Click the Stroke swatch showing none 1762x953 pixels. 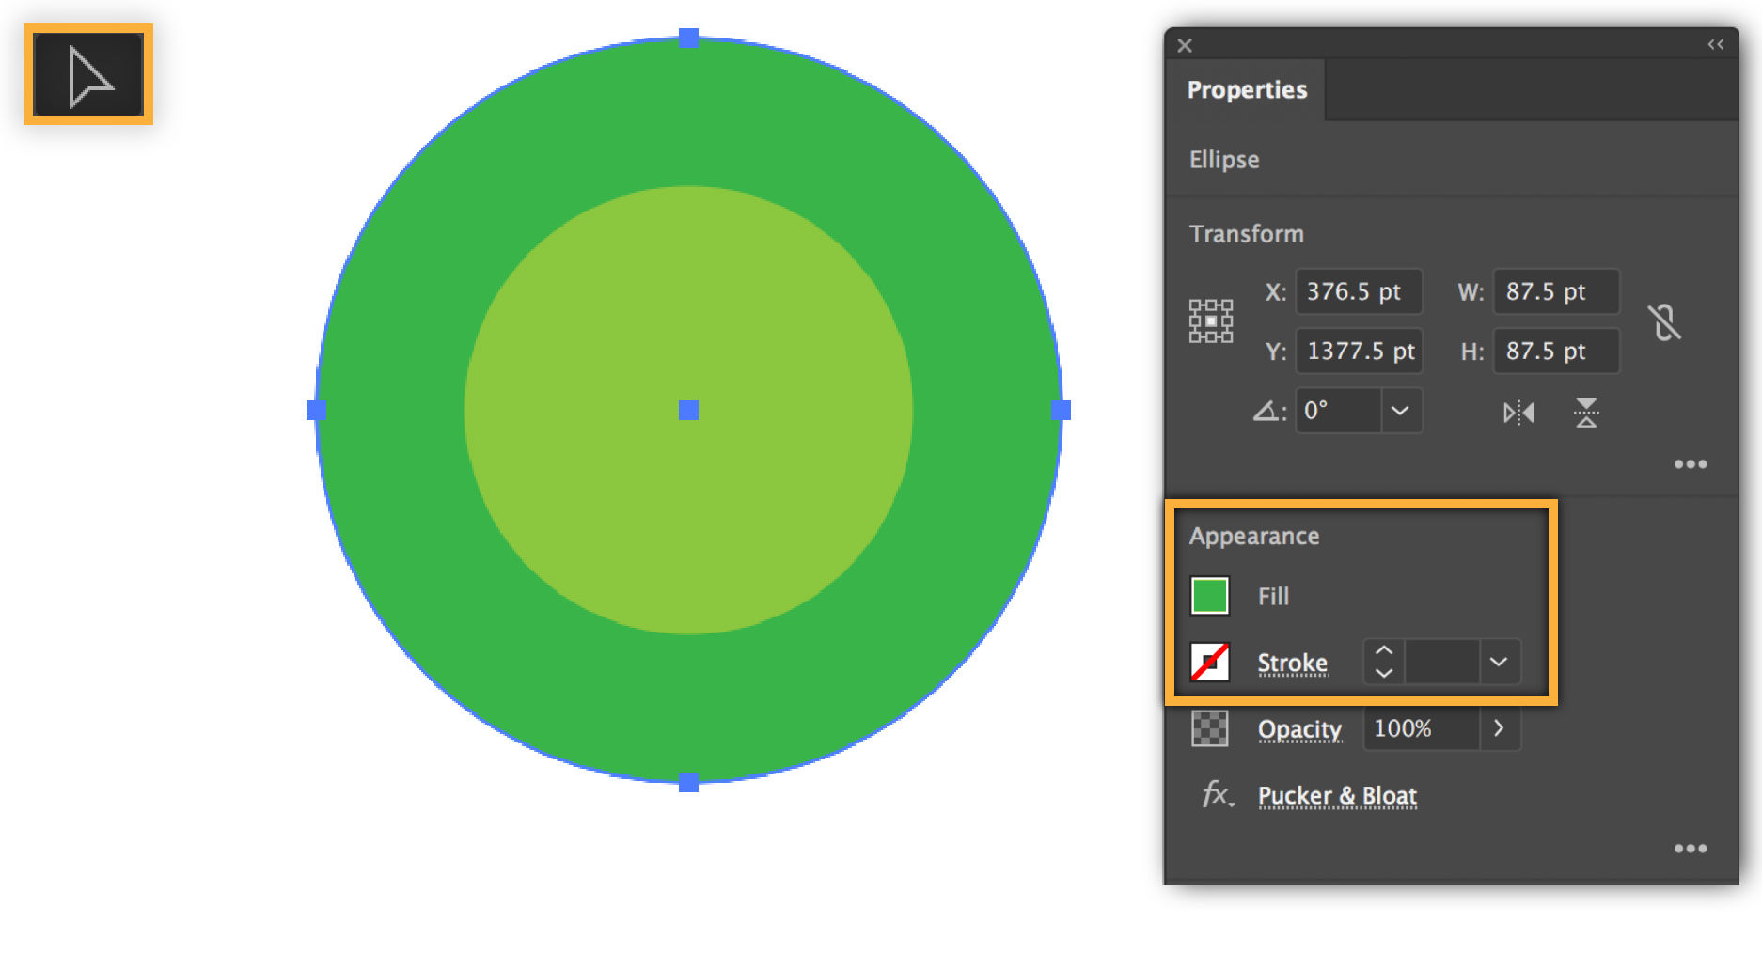tap(1210, 662)
